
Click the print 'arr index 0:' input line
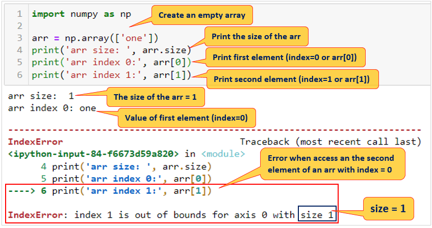[111, 63]
